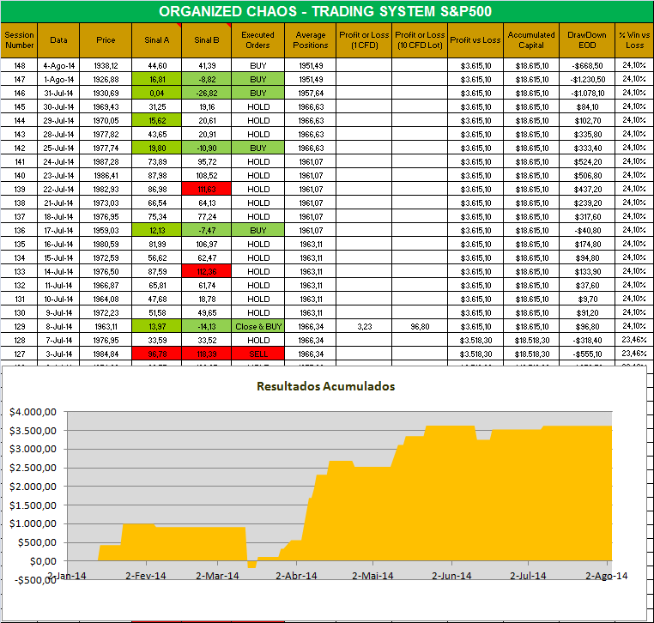The width and height of the screenshot is (654, 623).
Task: Click DrawDown cell $239,20
Action: point(587,203)
